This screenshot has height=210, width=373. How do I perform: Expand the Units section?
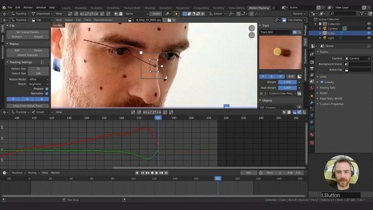click(323, 76)
